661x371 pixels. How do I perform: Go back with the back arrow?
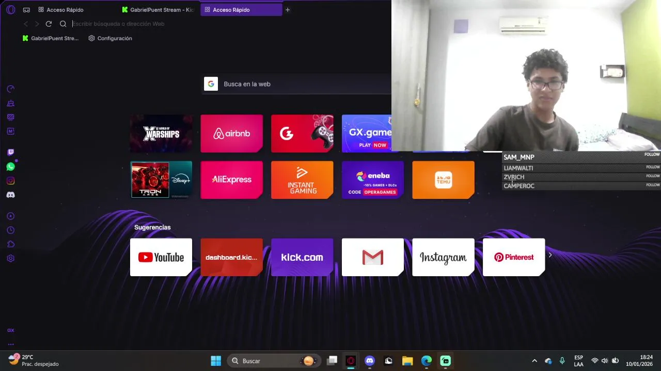(26, 24)
